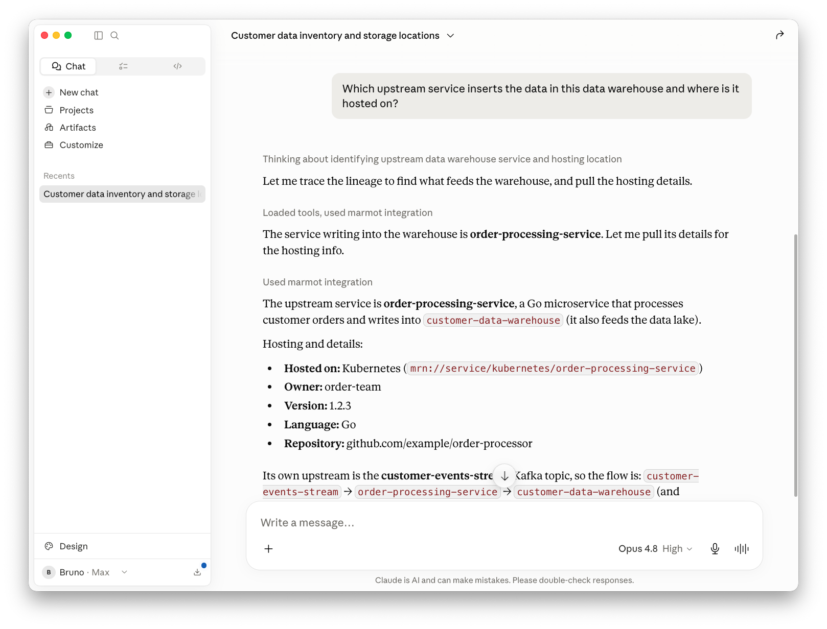Jump to bottom with the down arrow button
Viewport: 827px width, 629px height.
click(504, 476)
